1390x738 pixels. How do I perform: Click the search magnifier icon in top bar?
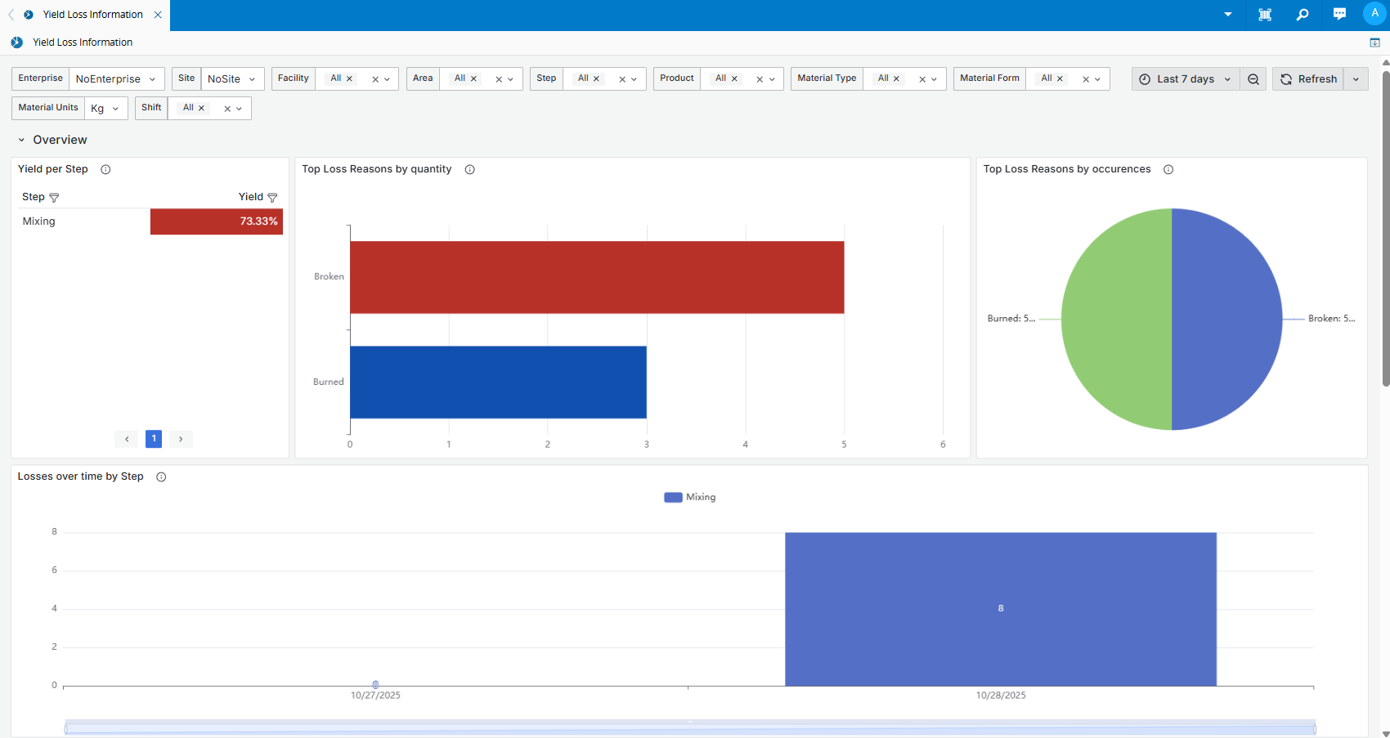1303,15
